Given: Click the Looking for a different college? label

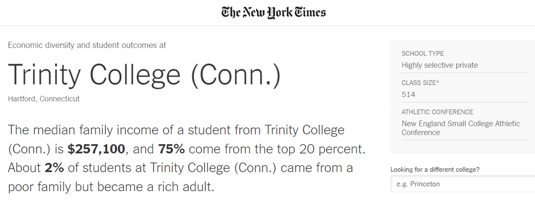Looking at the screenshot, I should click(435, 169).
